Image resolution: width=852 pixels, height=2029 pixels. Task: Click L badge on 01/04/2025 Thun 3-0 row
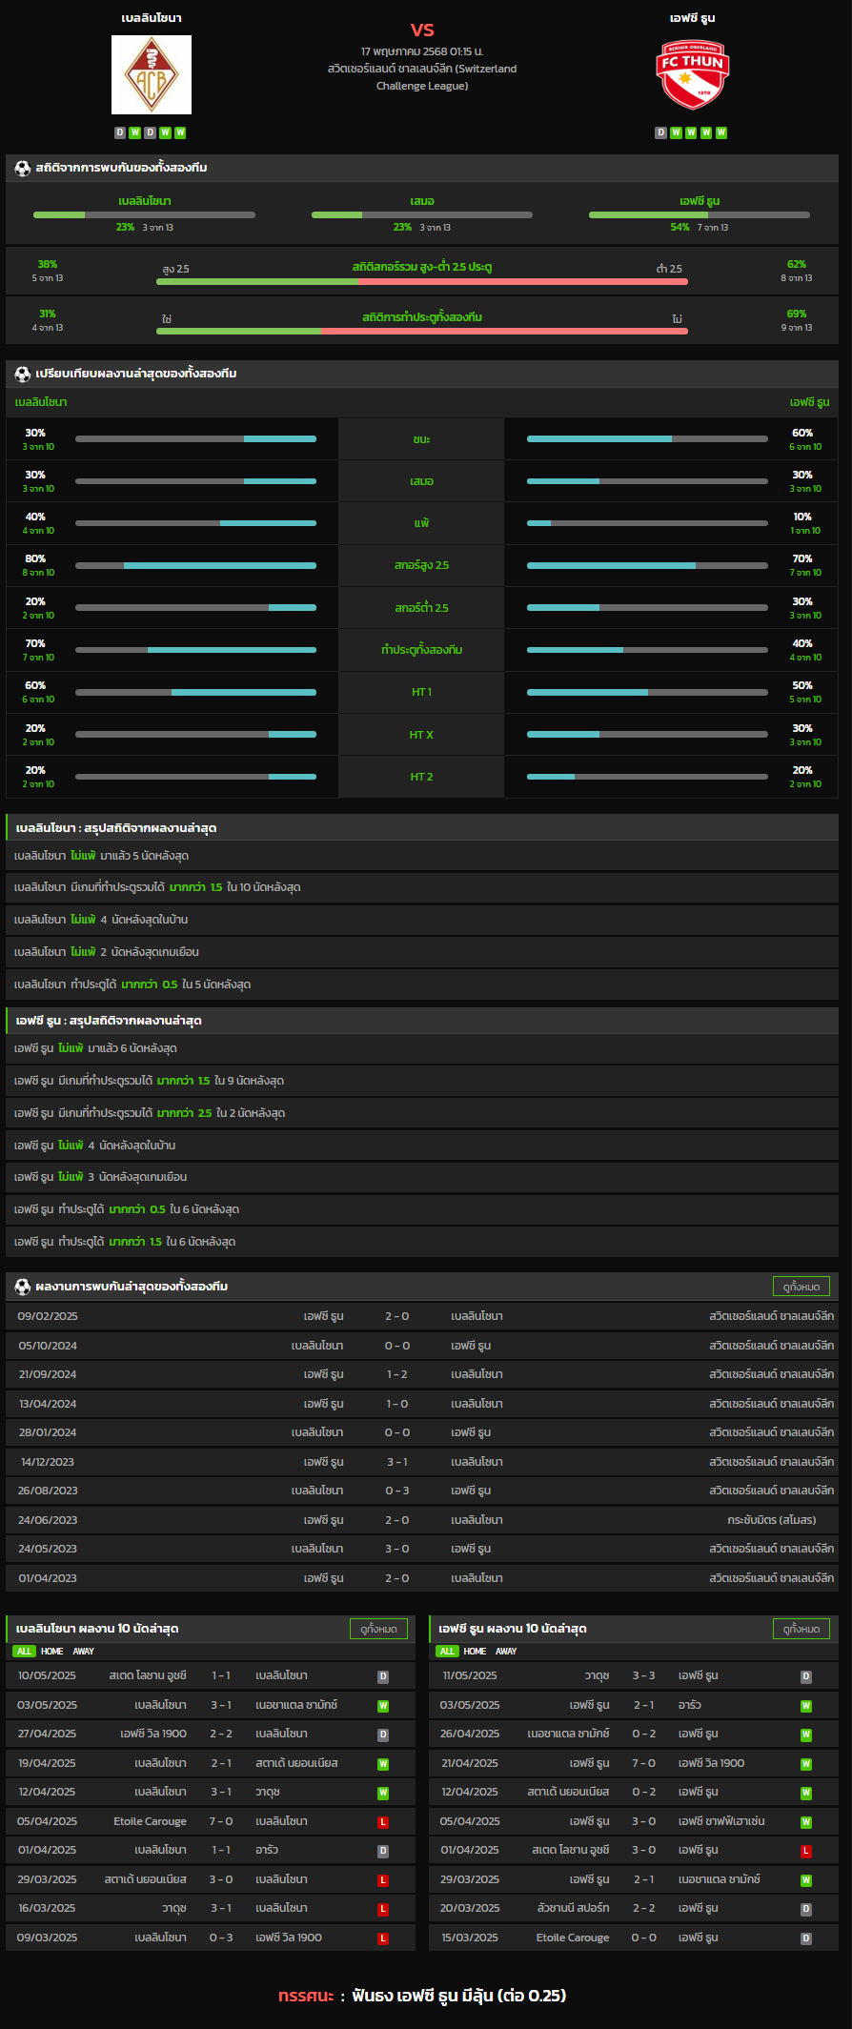(x=806, y=1851)
